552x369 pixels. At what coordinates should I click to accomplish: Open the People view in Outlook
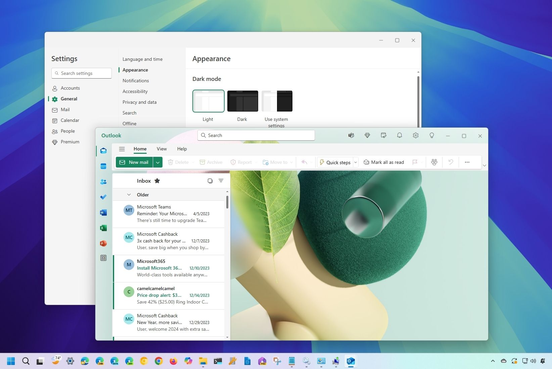tap(103, 181)
